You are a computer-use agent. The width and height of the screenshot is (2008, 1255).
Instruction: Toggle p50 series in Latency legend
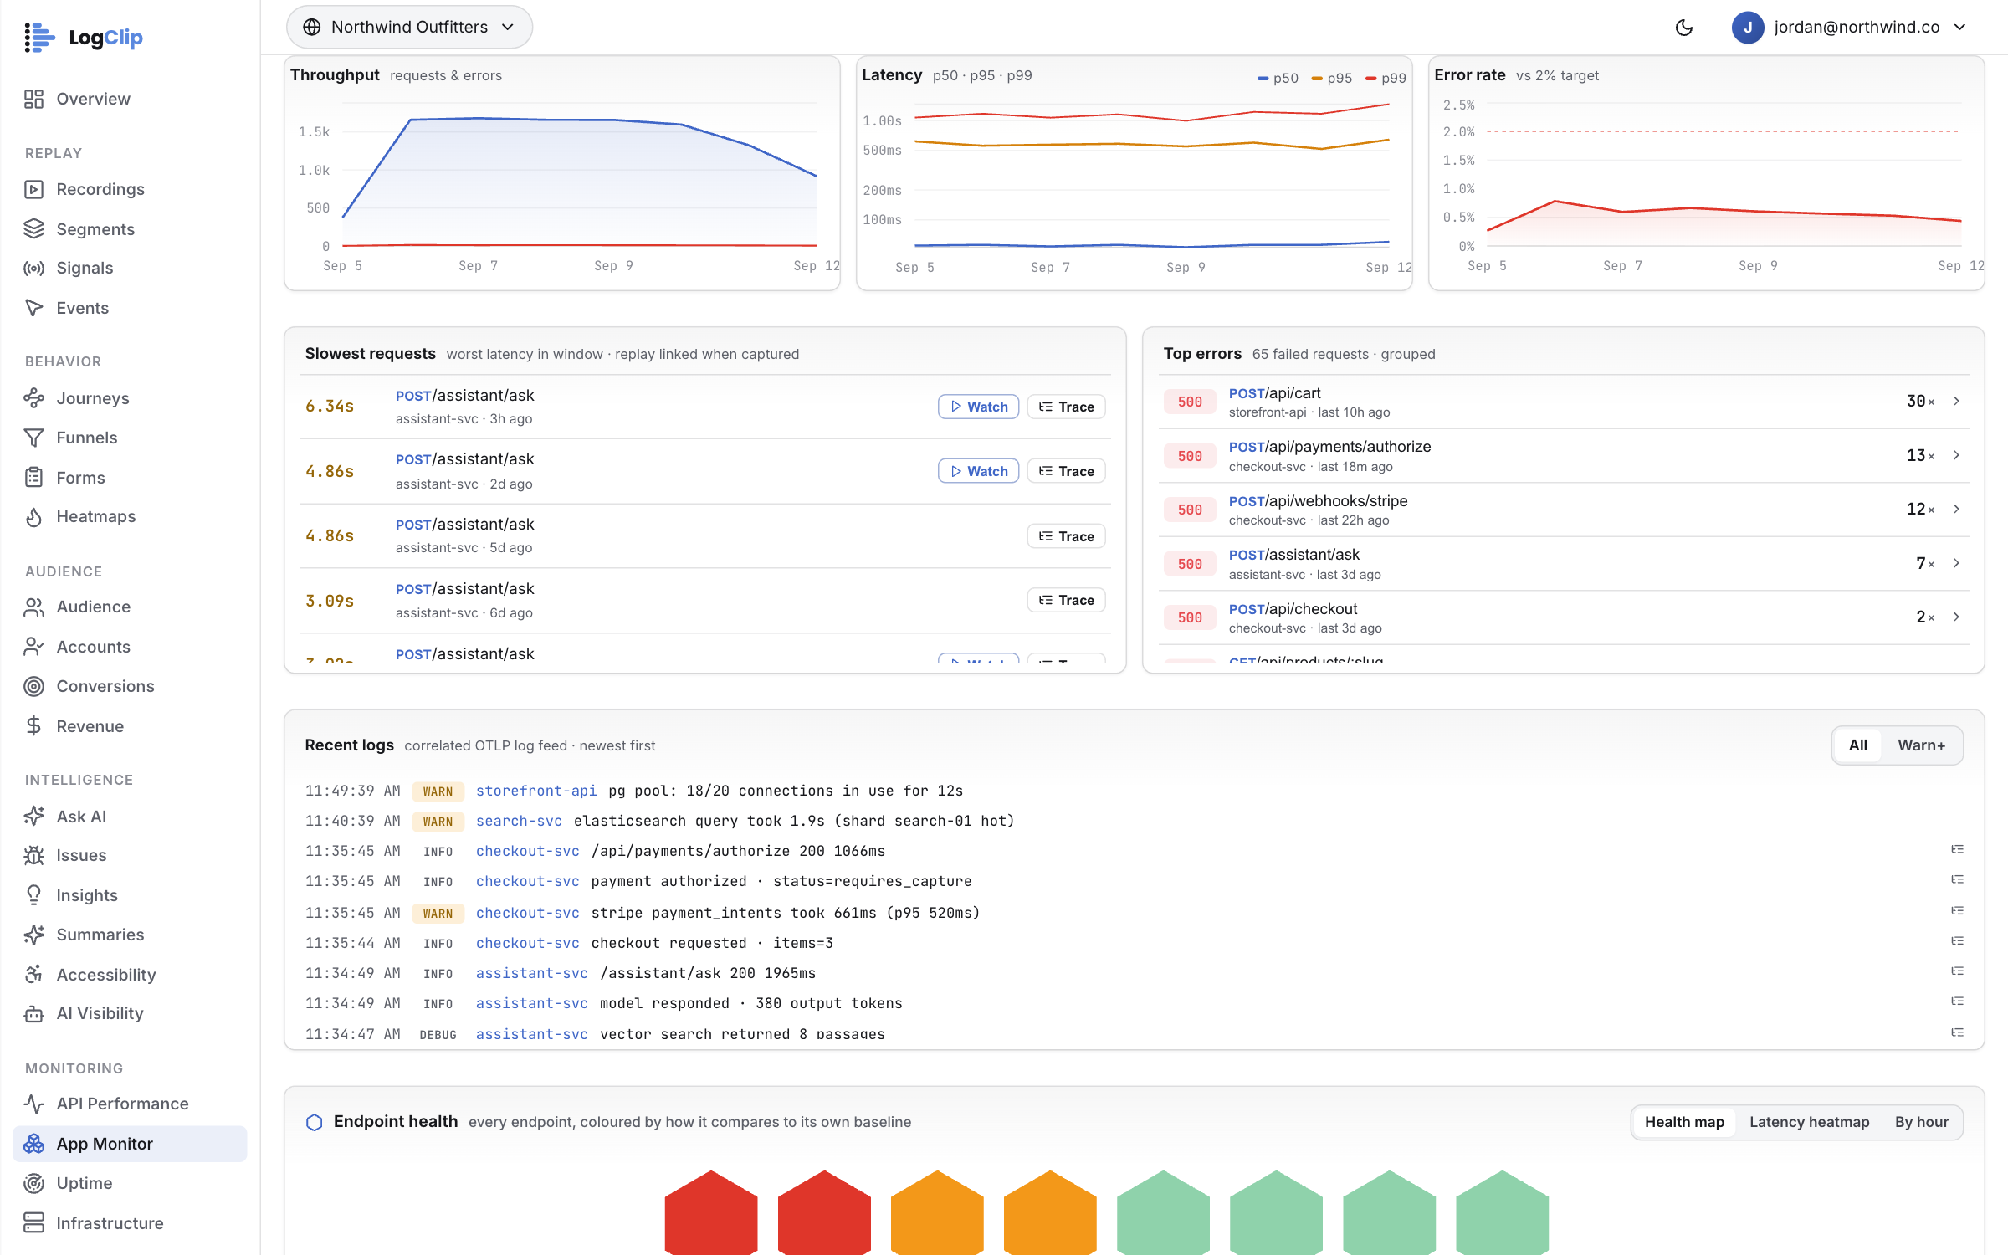pyautogui.click(x=1278, y=78)
